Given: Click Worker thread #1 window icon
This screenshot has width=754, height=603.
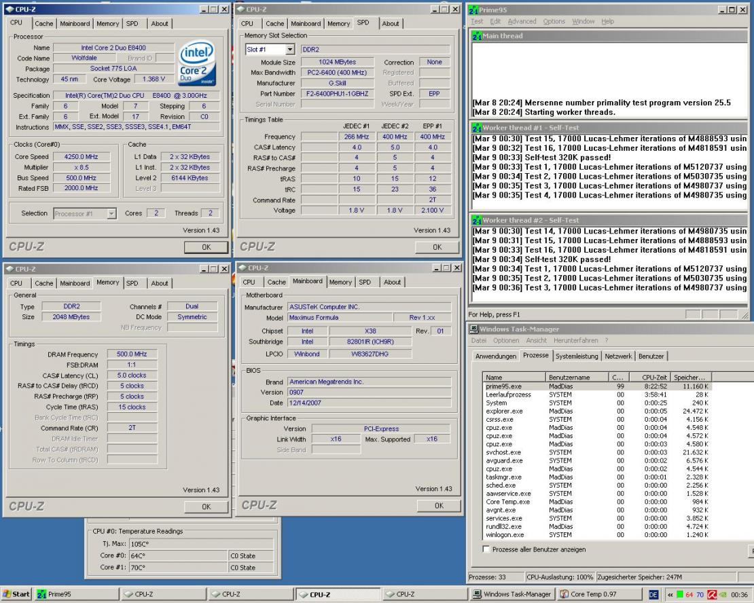Looking at the screenshot, I should [x=477, y=128].
